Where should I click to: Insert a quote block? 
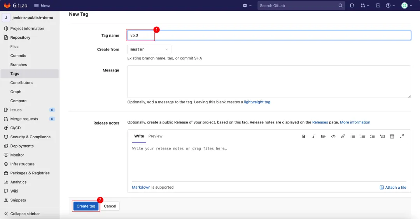pyautogui.click(x=323, y=136)
